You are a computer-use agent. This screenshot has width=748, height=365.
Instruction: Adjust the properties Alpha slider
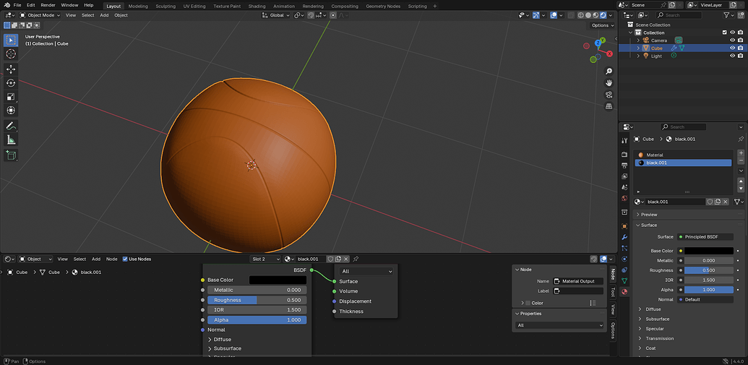(x=709, y=290)
